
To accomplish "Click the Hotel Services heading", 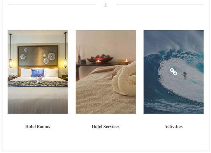I will (105, 127).
